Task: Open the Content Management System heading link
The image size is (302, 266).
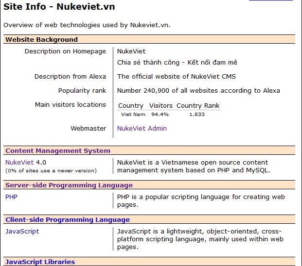Action: coord(58,150)
